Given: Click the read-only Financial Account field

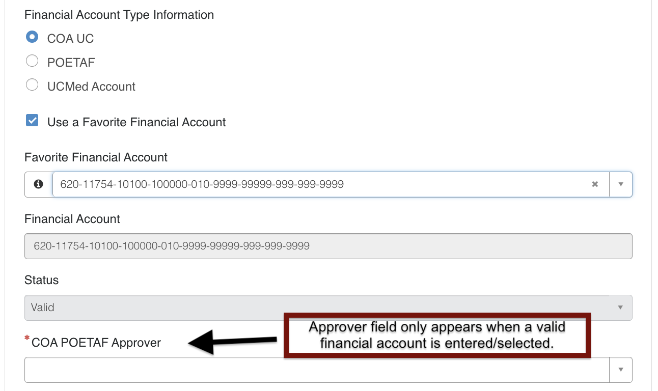Looking at the screenshot, I should click(328, 246).
